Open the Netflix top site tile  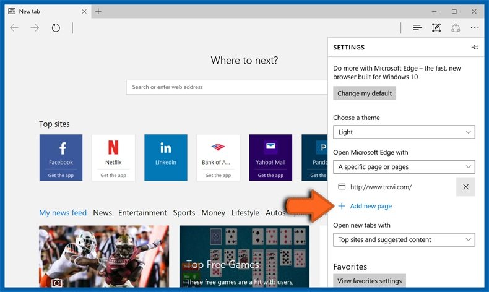click(x=113, y=157)
